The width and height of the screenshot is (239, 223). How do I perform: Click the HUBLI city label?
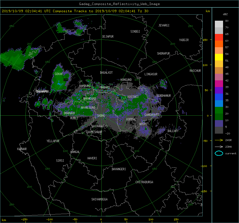pyautogui.click(x=74, y=118)
